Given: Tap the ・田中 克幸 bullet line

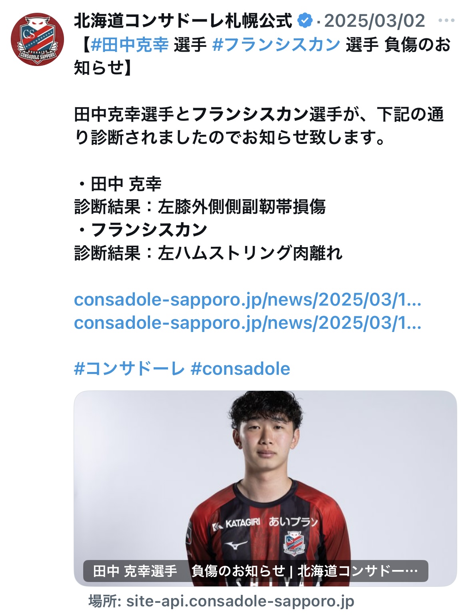Looking at the screenshot, I should [x=118, y=184].
